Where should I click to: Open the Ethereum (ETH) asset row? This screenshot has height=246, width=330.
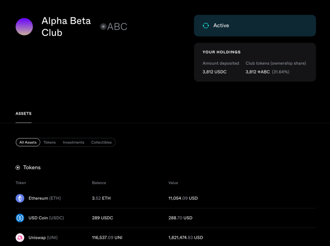point(45,198)
